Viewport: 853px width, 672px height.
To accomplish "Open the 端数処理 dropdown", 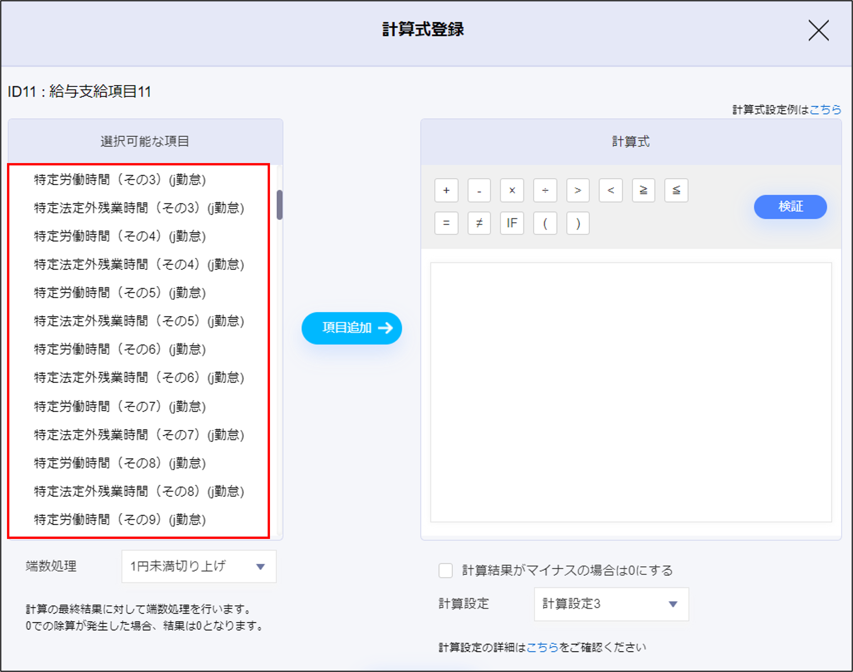I will (199, 566).
